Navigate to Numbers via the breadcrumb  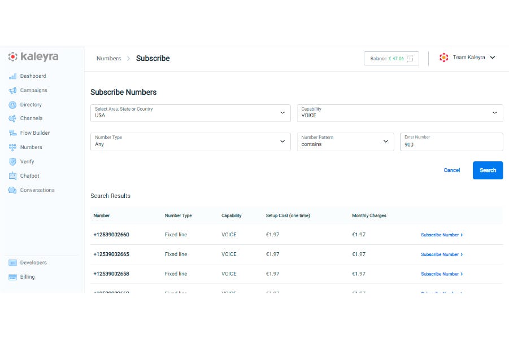coord(108,58)
